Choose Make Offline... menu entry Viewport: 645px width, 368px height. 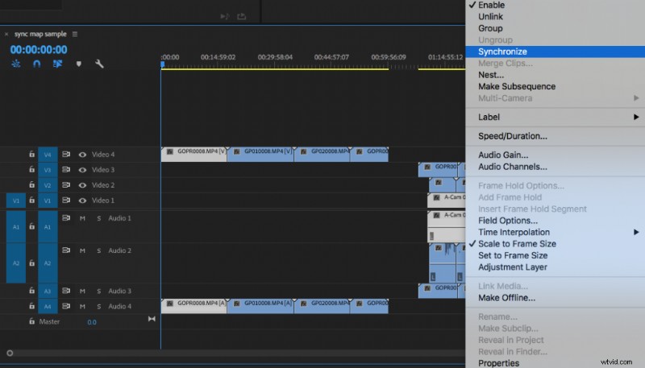pos(506,298)
